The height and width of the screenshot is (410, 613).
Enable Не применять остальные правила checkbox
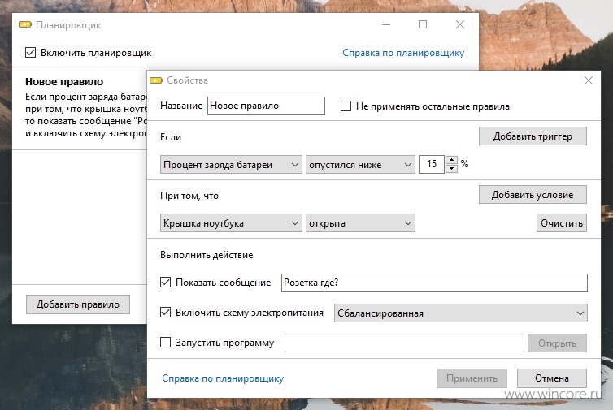point(346,106)
